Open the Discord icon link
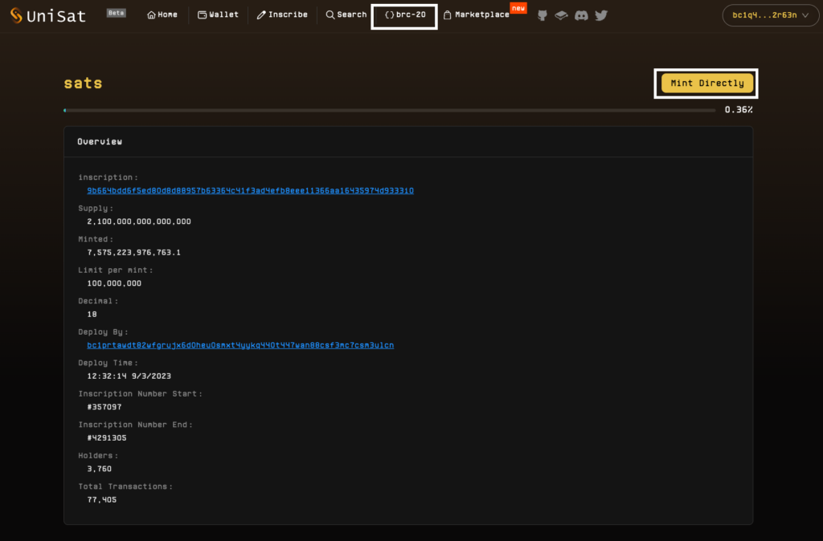The height and width of the screenshot is (541, 823). click(x=581, y=15)
